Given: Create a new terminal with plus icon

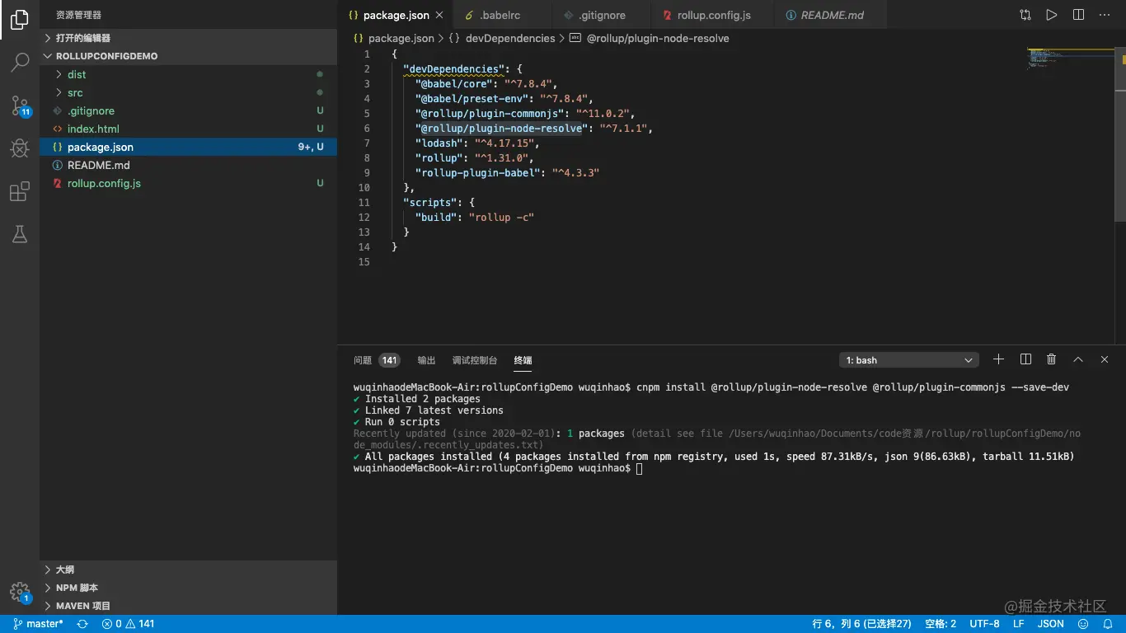Looking at the screenshot, I should 998,359.
